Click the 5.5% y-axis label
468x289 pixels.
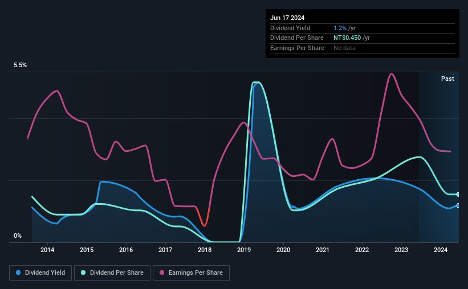[20, 65]
